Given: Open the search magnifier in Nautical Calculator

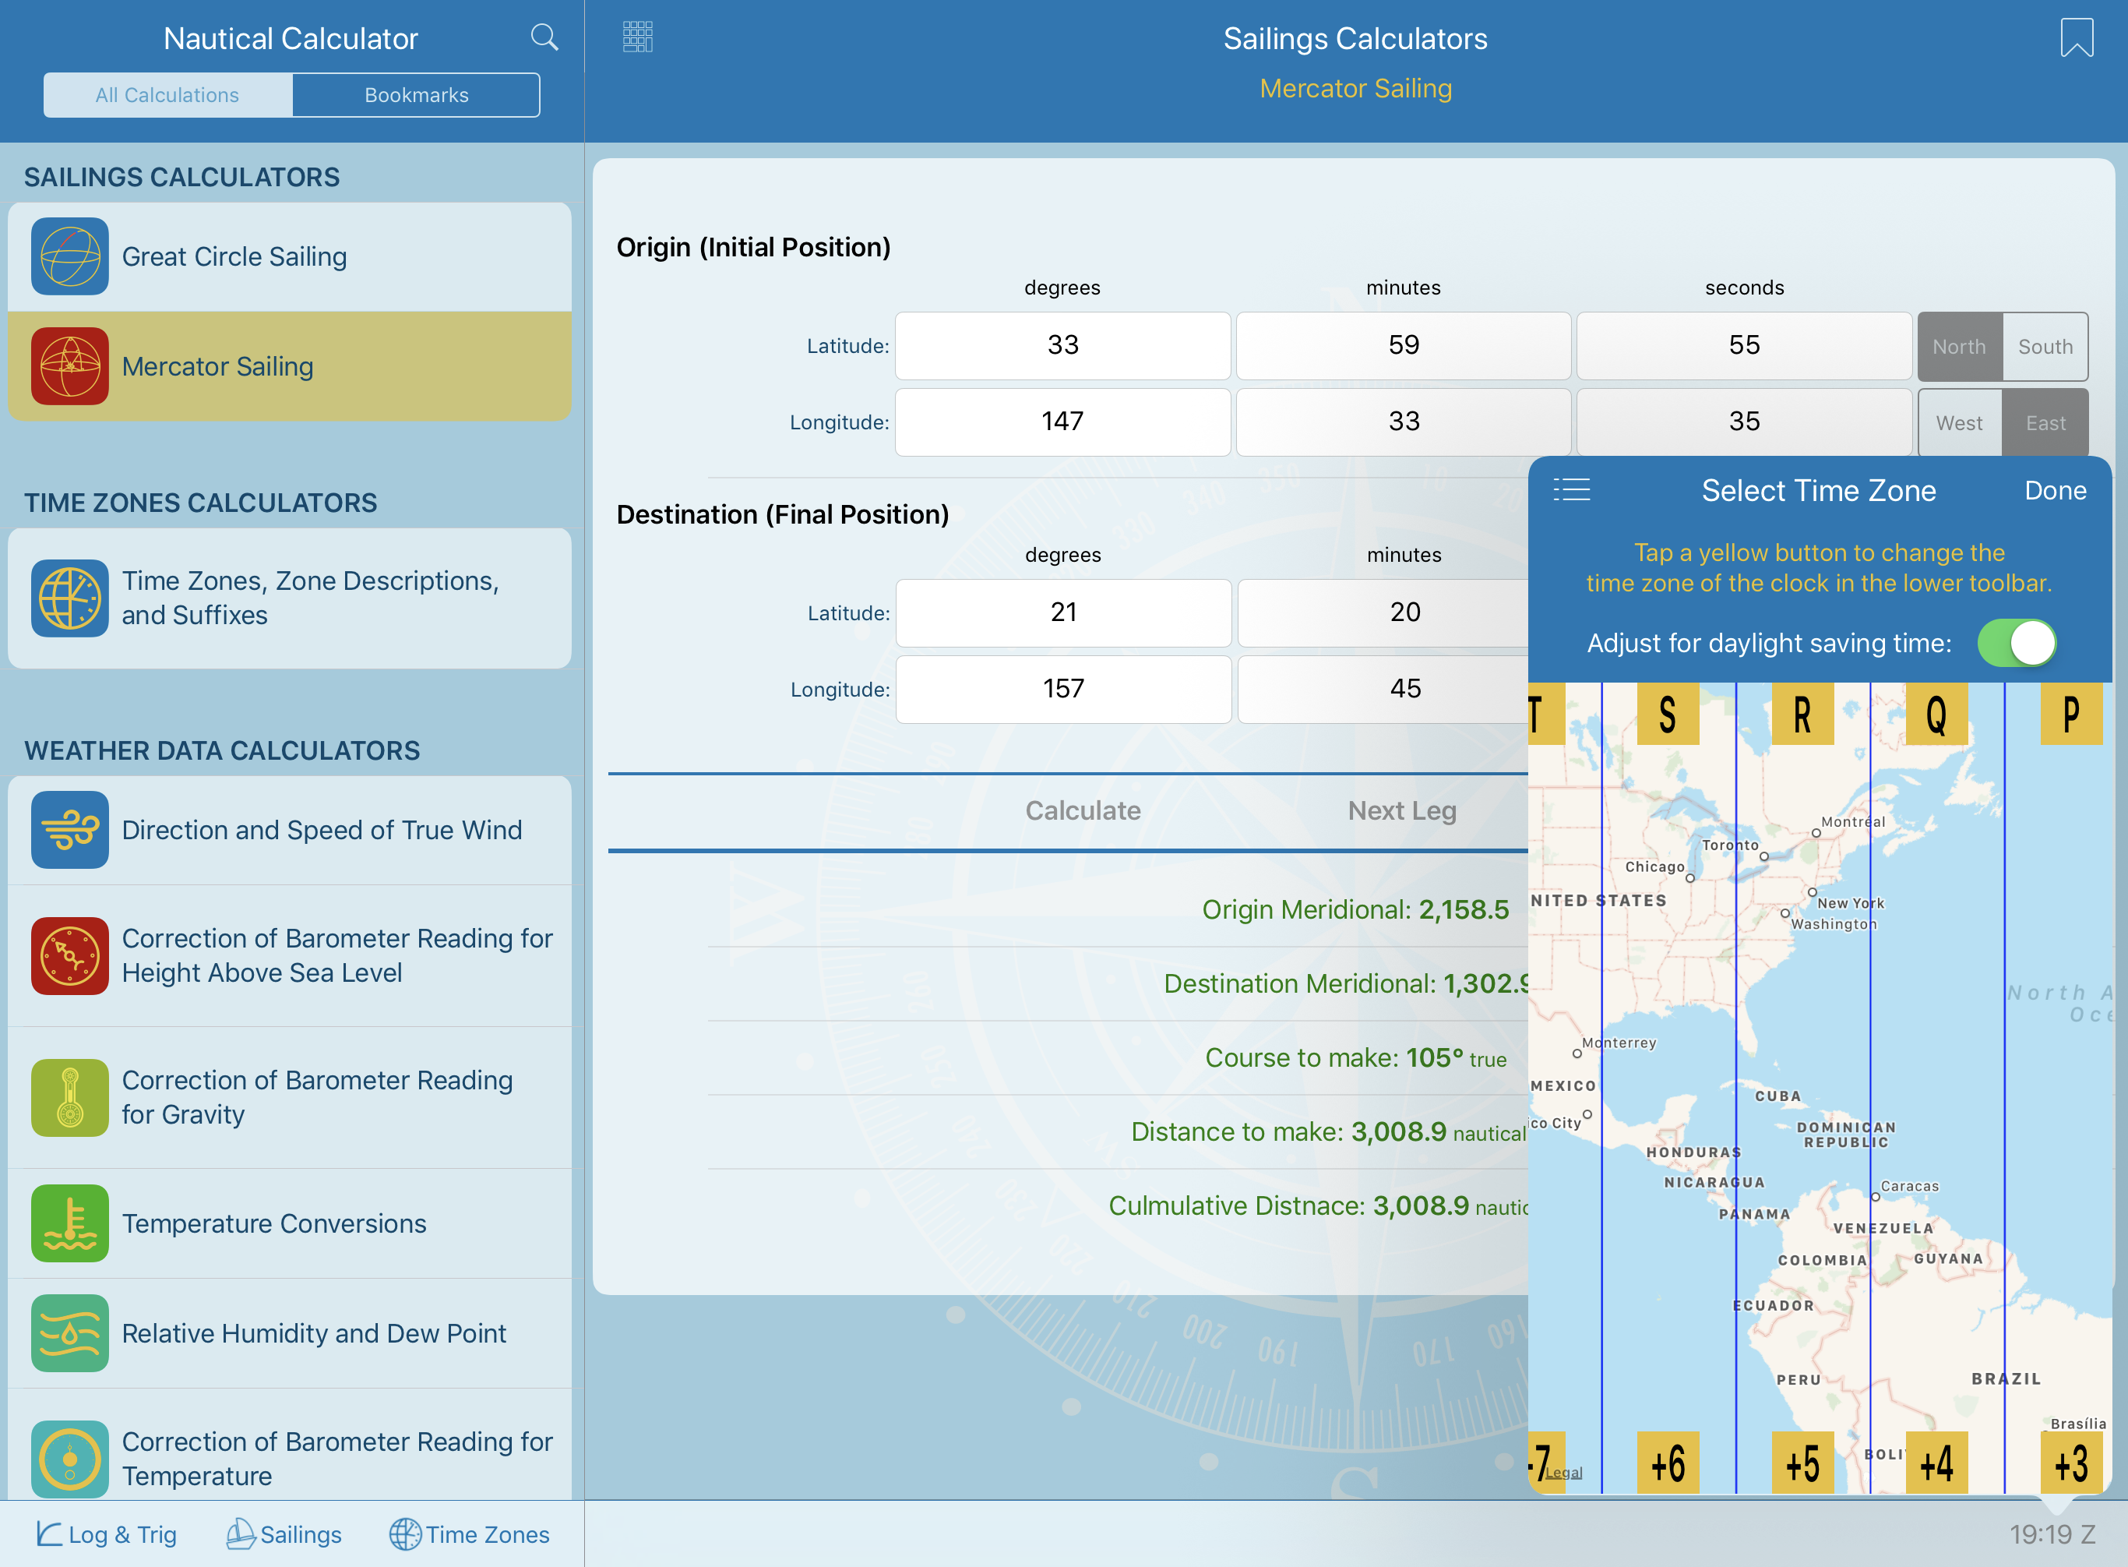Looking at the screenshot, I should [x=544, y=38].
